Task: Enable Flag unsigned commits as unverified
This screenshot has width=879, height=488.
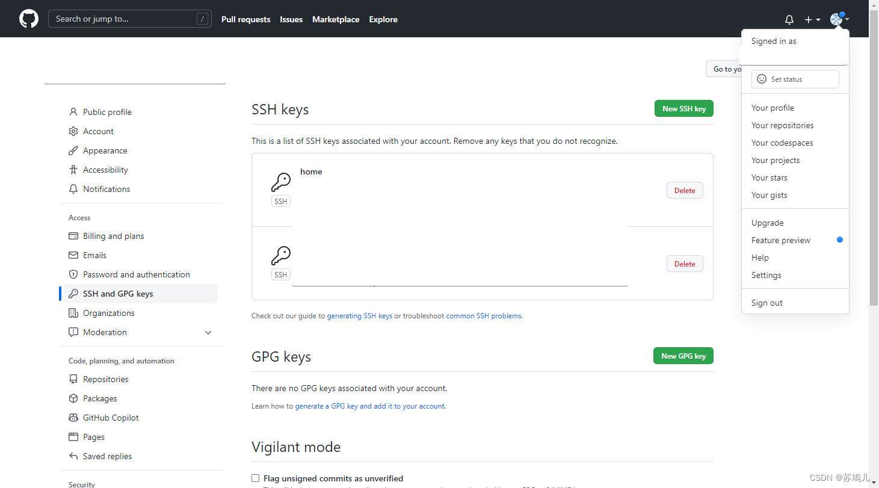Action: 255,478
